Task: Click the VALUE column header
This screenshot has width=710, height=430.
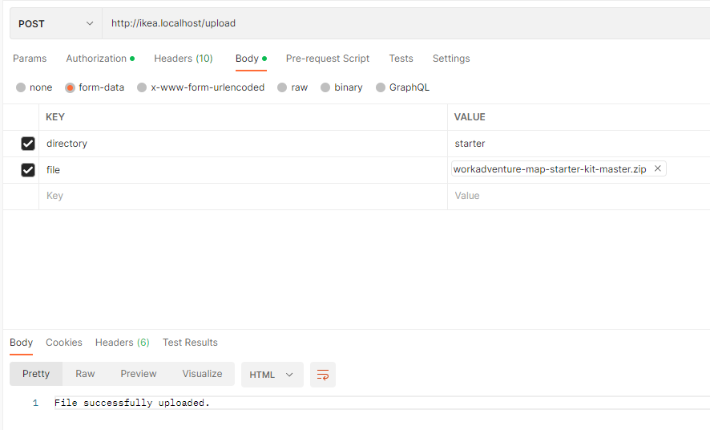Action: click(470, 117)
